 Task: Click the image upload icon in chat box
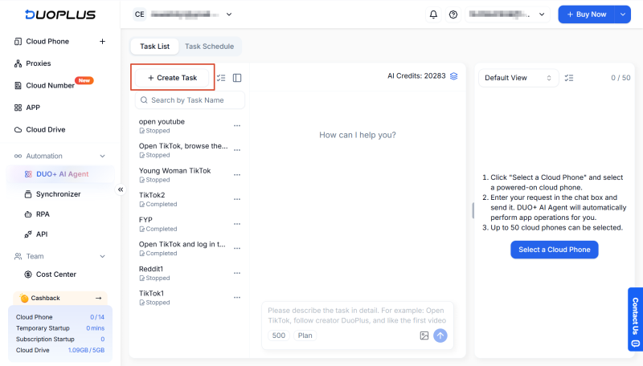pyautogui.click(x=424, y=335)
